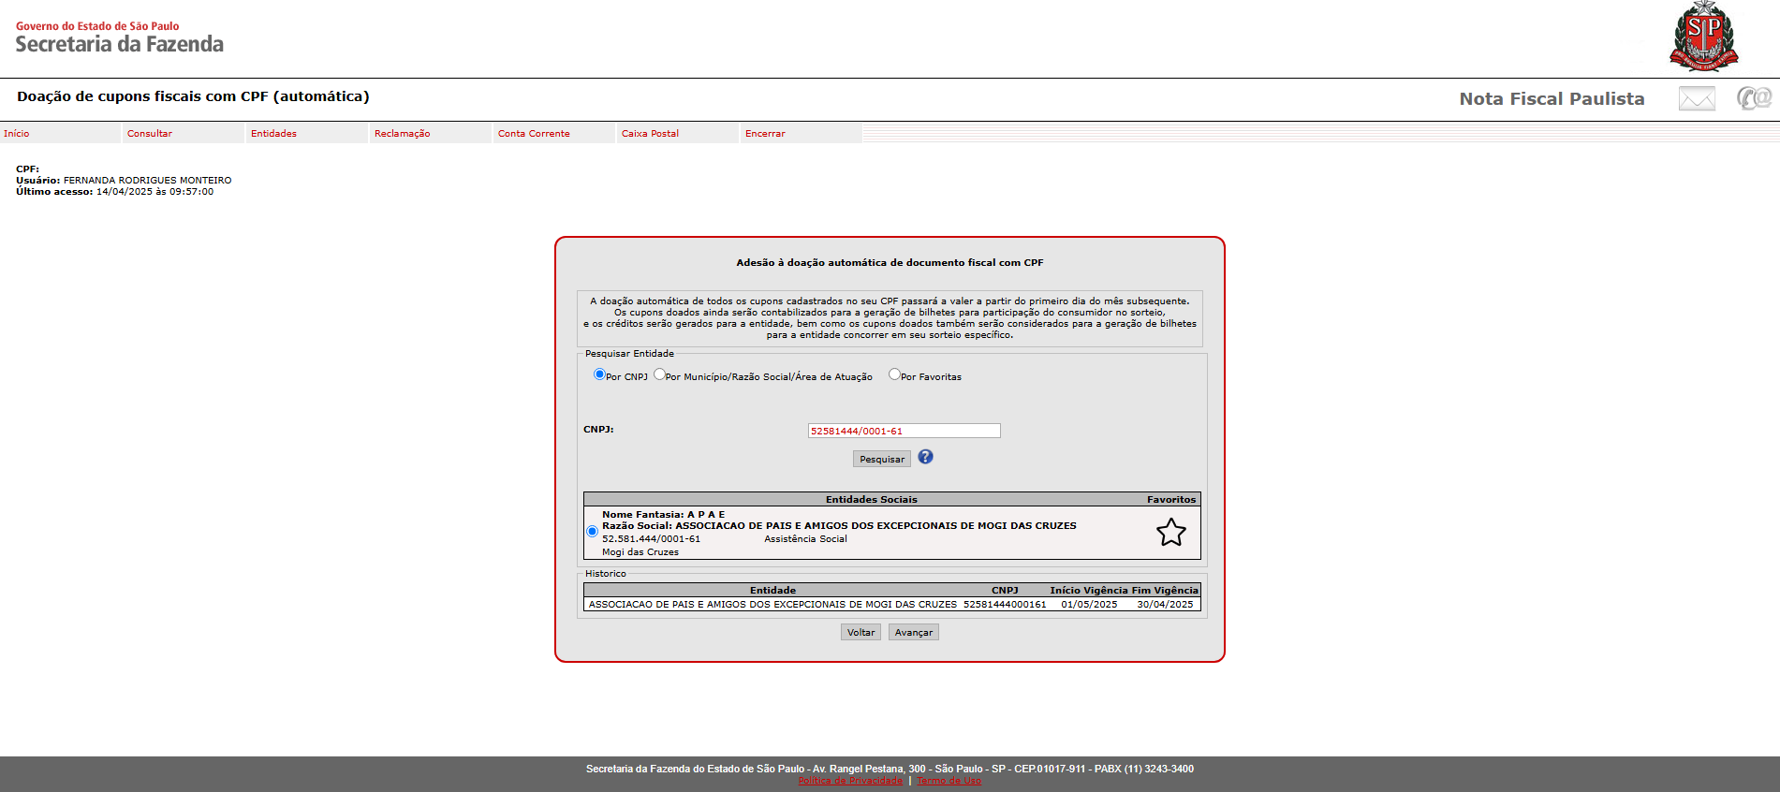Open the Política de Privacidade link
This screenshot has width=1780, height=792.
pos(850,781)
